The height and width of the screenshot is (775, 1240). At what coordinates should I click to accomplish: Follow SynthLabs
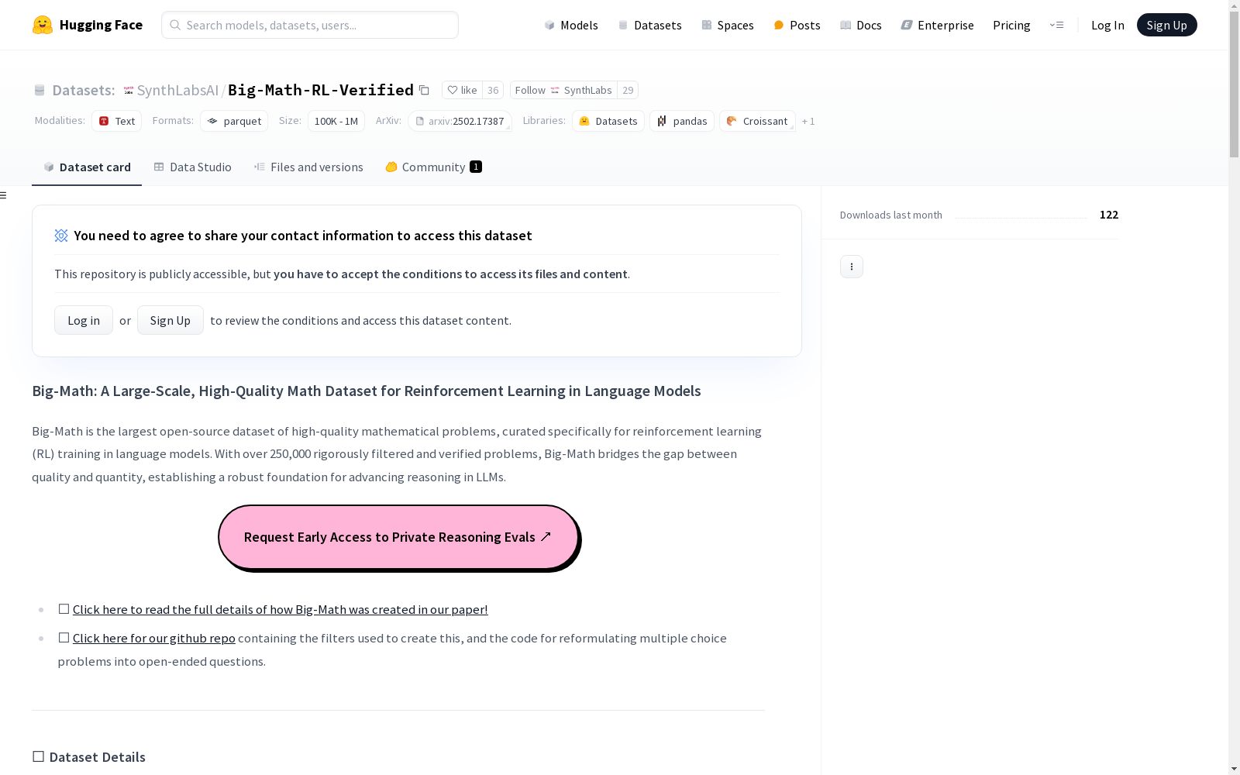(563, 90)
